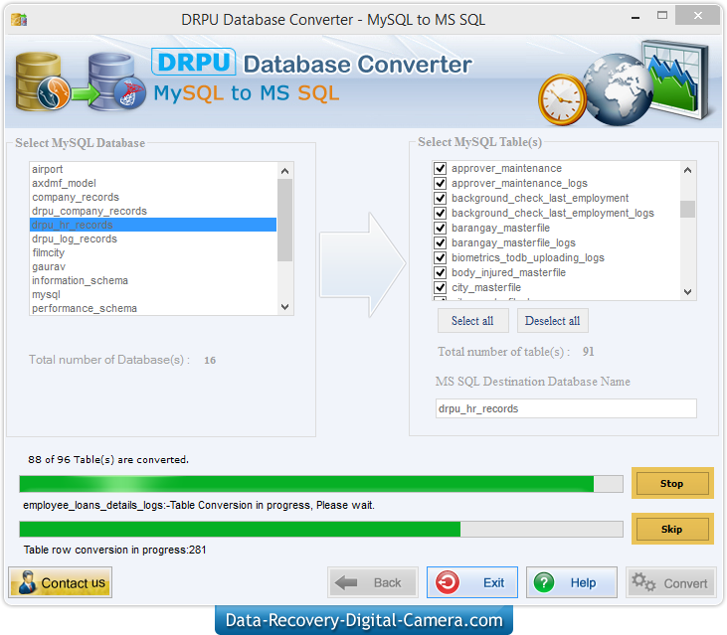Open Help

(572, 582)
